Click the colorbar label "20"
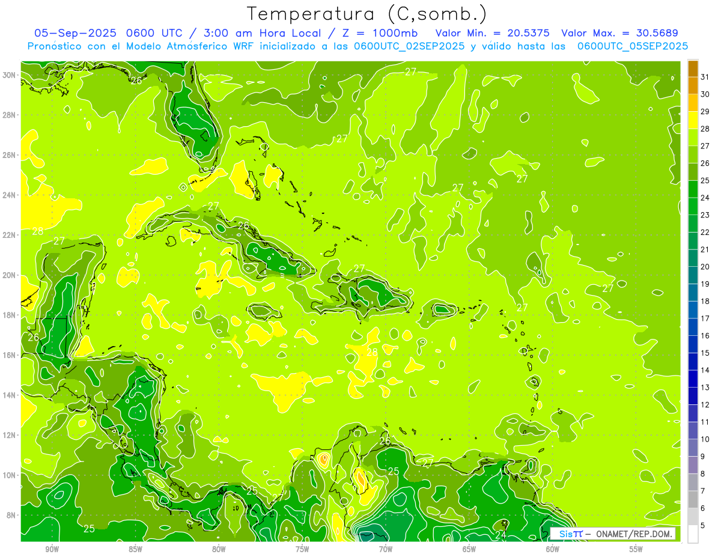The image size is (721, 557). pyautogui.click(x=705, y=267)
